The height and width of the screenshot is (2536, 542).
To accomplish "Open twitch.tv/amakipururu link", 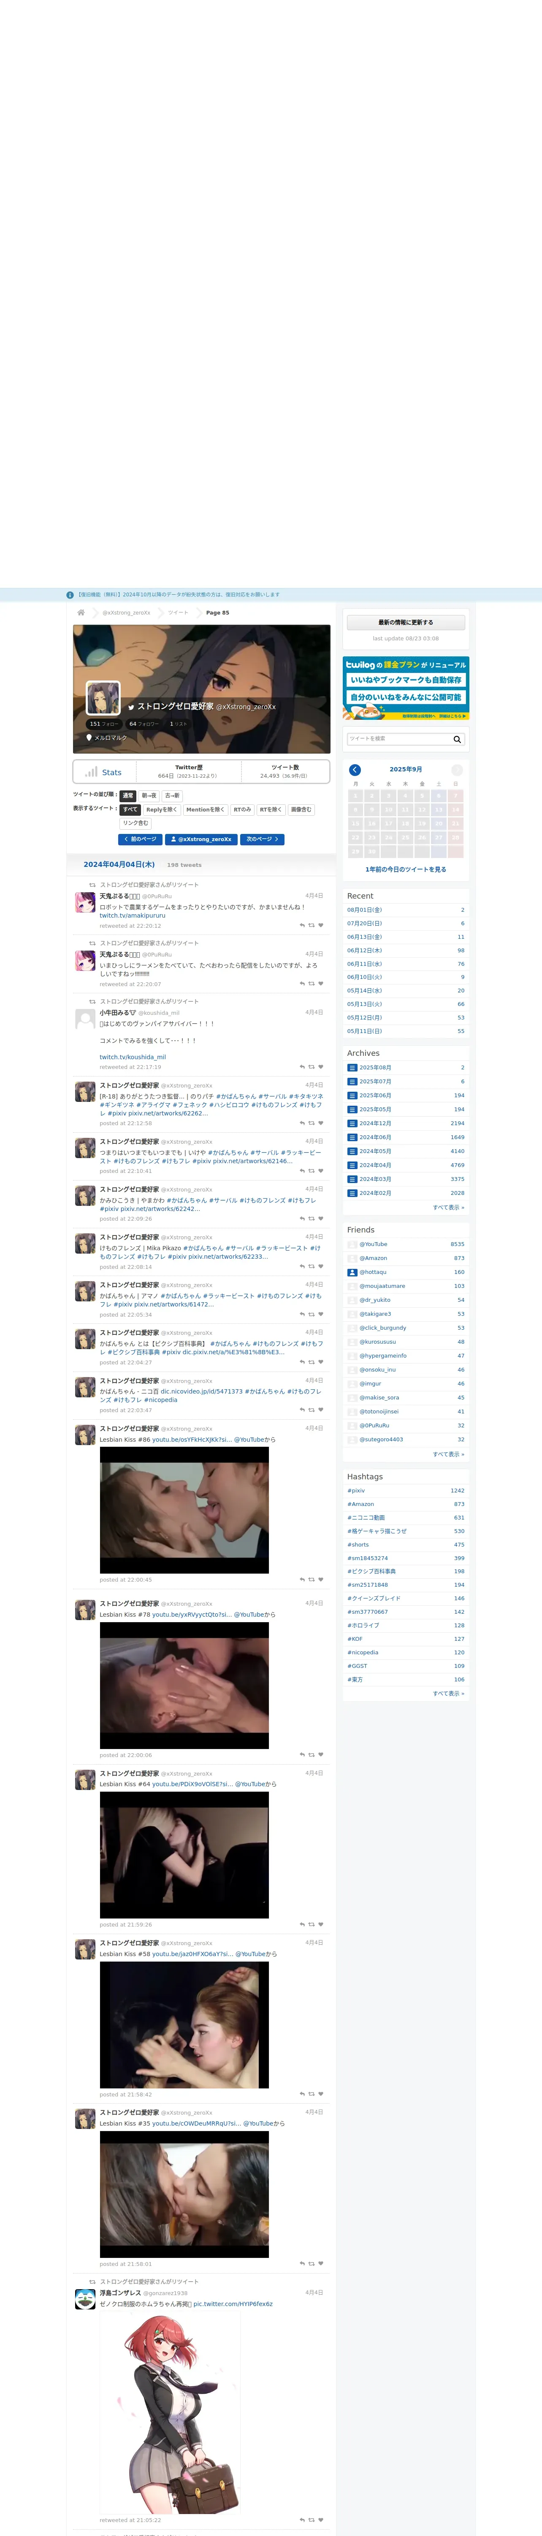I will (133, 915).
